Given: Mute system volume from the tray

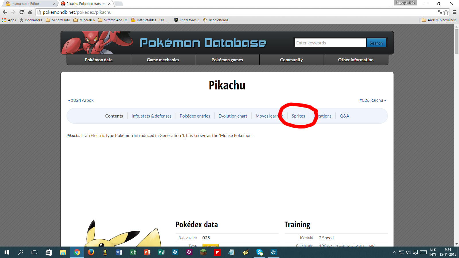Looking at the screenshot, I should coord(408,252).
